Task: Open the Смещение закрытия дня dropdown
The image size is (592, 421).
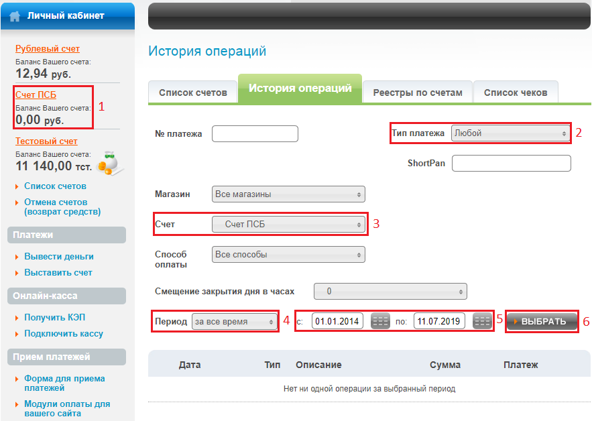Action: [390, 292]
